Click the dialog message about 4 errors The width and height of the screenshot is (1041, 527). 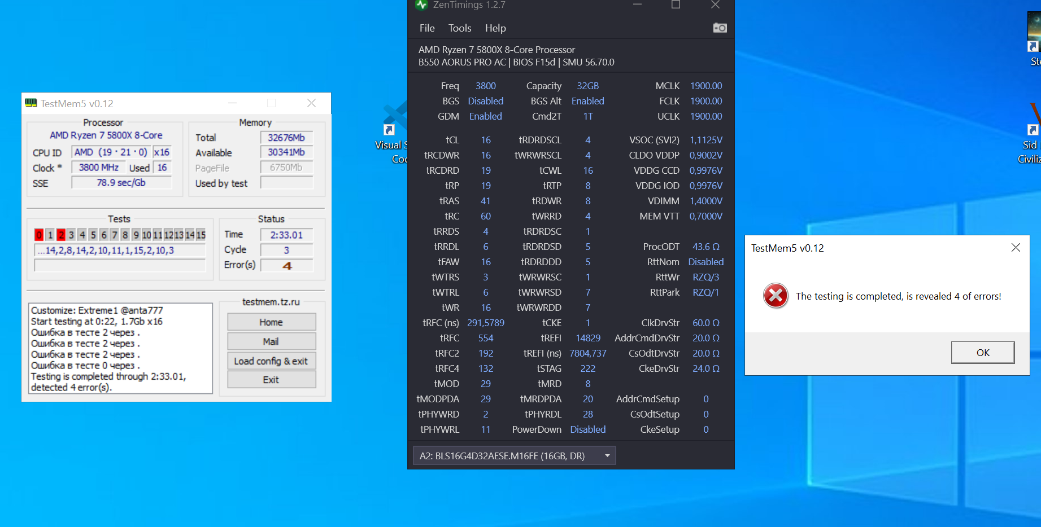pos(898,296)
